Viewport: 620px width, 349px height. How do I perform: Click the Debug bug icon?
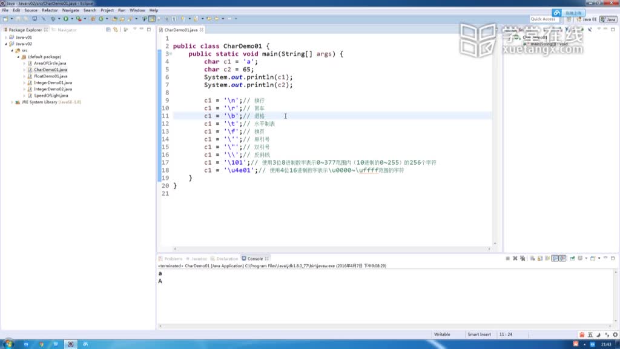53,19
